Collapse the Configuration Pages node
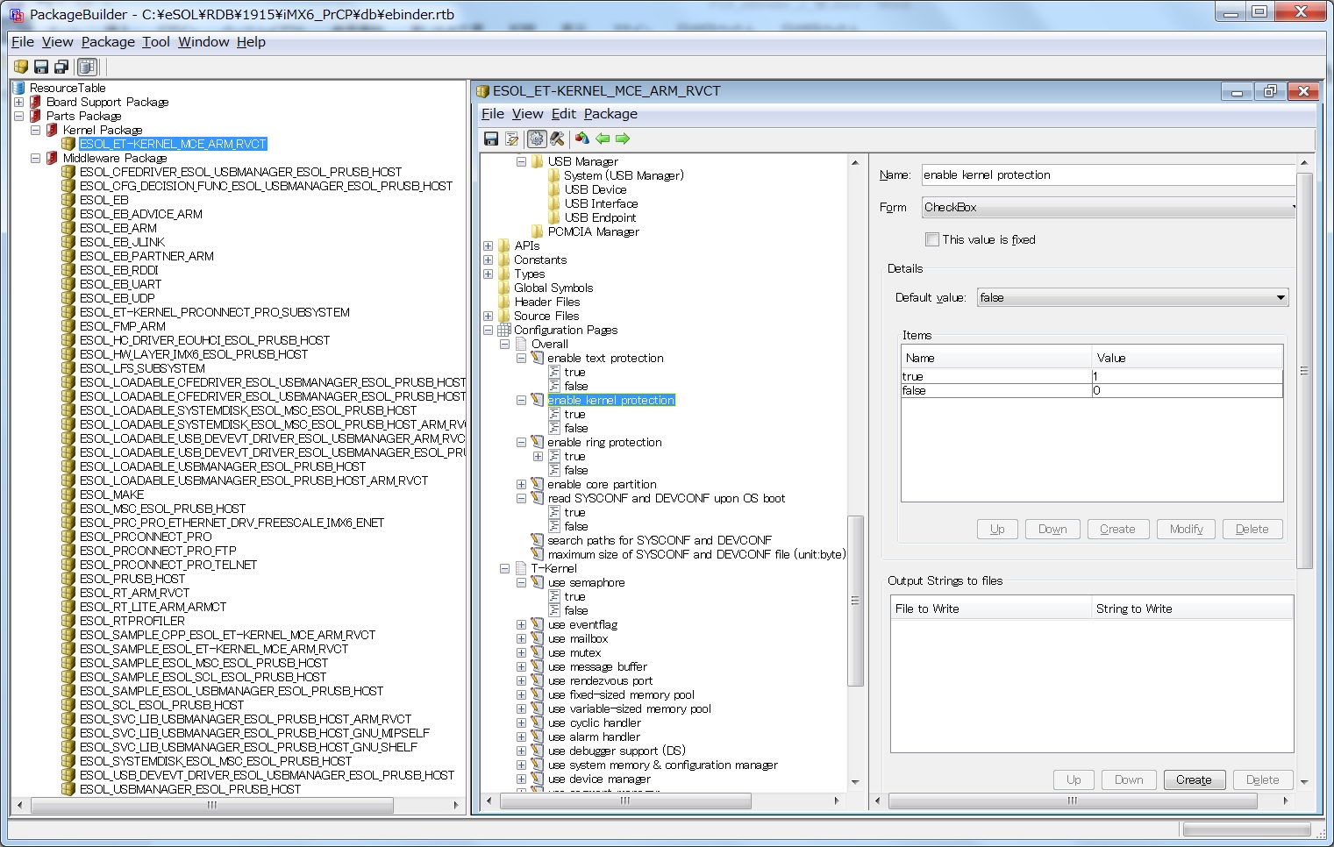1334x847 pixels. pyautogui.click(x=488, y=330)
